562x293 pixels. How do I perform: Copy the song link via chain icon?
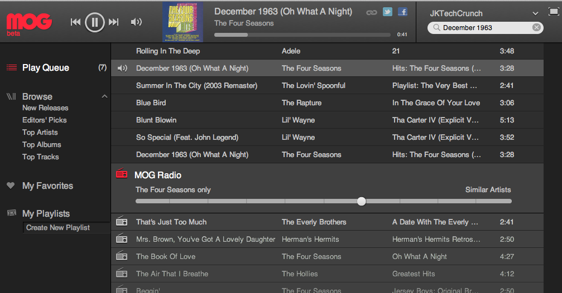372,12
